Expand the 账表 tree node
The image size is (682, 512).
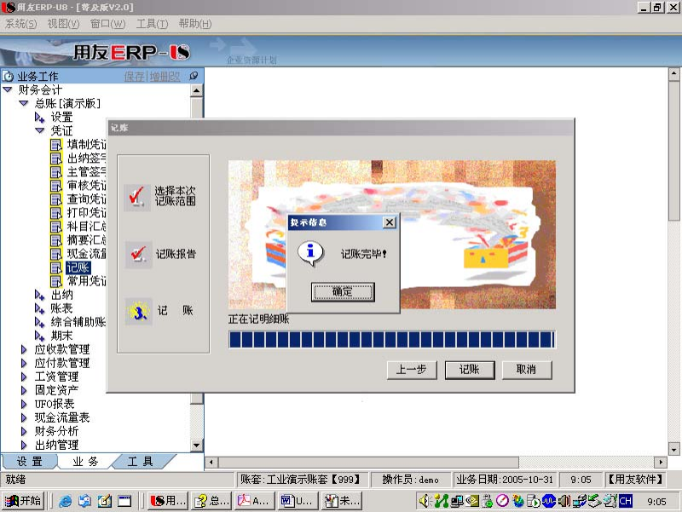(x=39, y=308)
